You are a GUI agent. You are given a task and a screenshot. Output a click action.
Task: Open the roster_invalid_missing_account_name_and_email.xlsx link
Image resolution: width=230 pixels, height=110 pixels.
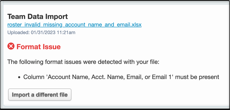75,25
